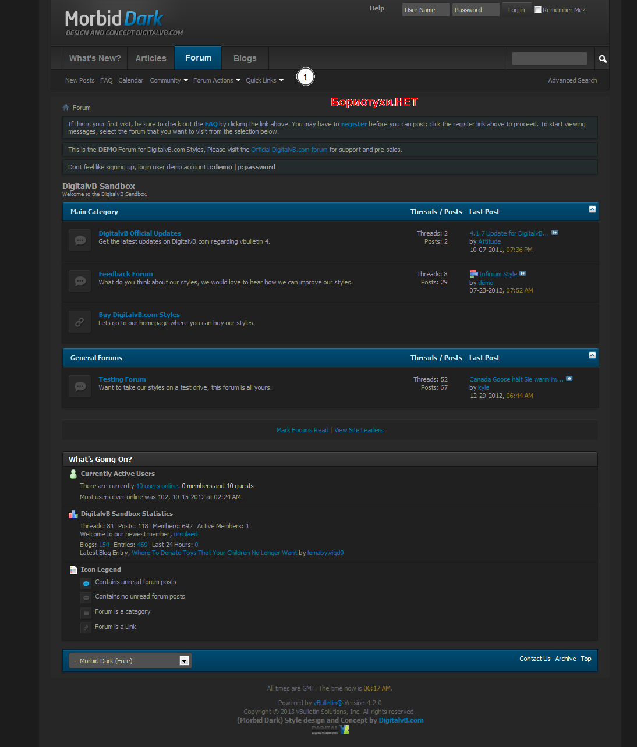Click into the forum search box

(x=550, y=59)
